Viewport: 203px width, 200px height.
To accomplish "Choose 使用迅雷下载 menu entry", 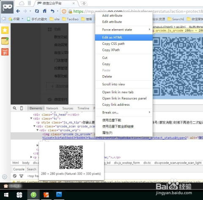I will point(124,120).
